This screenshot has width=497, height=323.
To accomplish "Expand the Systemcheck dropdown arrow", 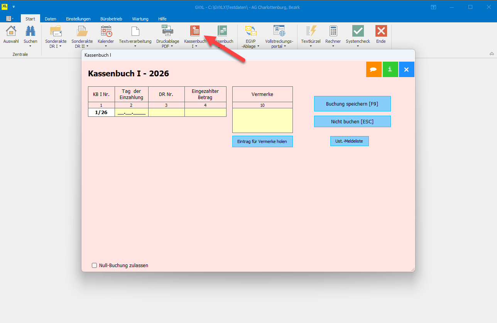I will (358, 46).
